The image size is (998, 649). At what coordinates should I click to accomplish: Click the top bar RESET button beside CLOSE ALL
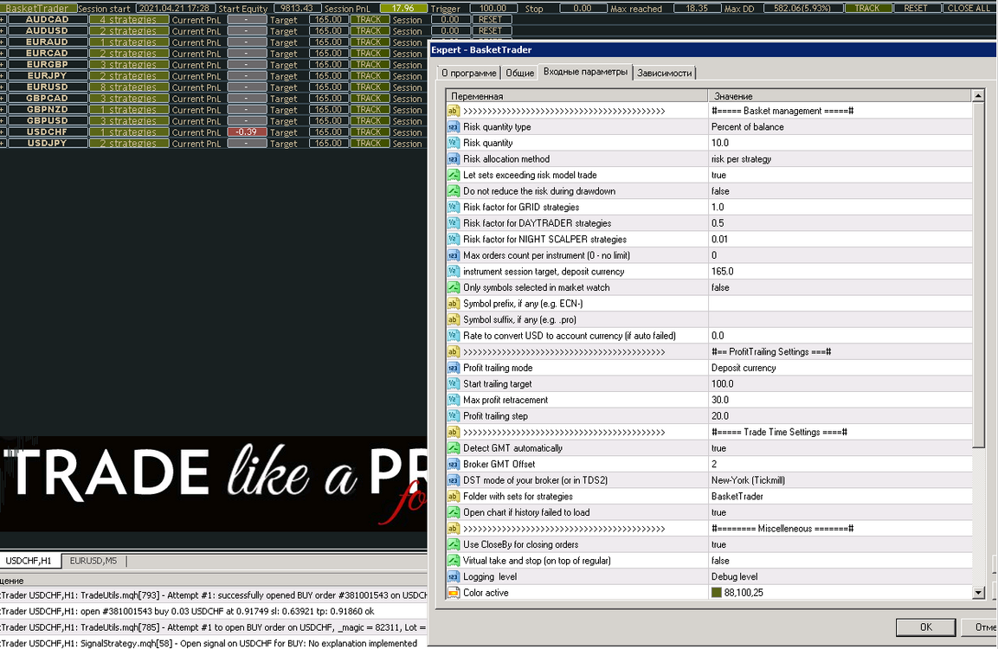pyautogui.click(x=915, y=9)
